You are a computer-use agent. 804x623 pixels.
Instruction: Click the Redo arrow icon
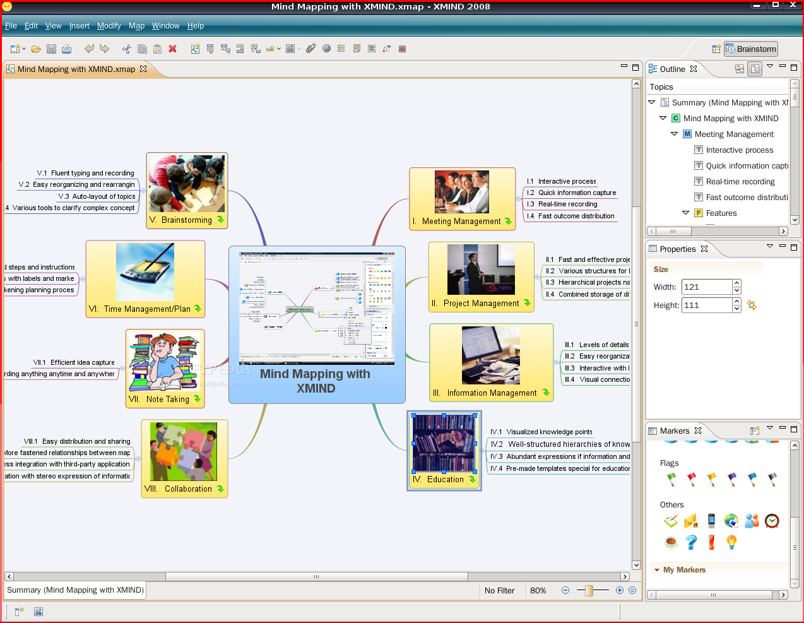104,49
